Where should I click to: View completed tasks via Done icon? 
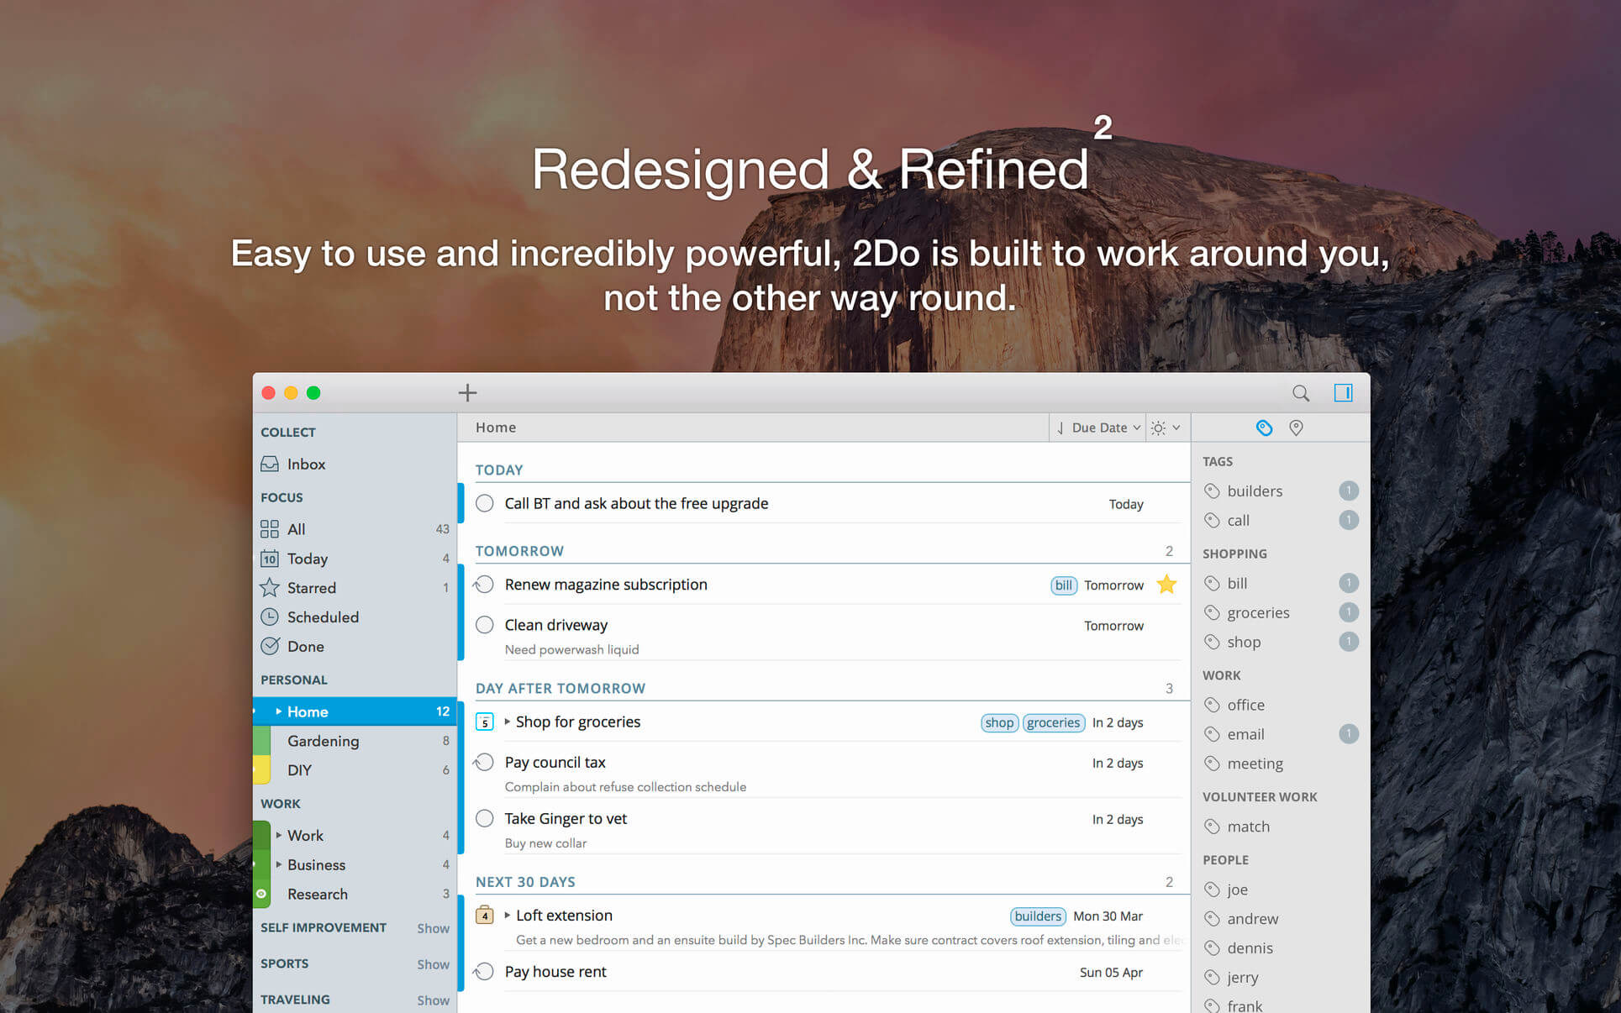pos(271,646)
